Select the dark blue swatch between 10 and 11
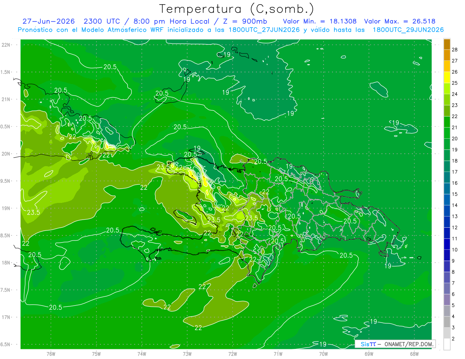 pyautogui.click(x=447, y=244)
